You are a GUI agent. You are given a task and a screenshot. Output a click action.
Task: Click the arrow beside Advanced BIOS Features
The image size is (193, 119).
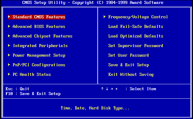pos(9,26)
